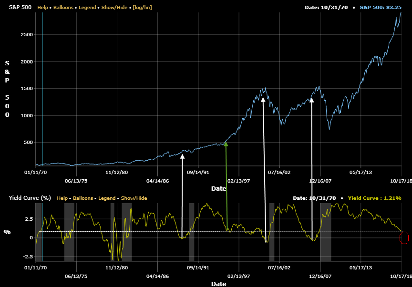The height and width of the screenshot is (287, 412).
Task: Click the 10/17/18 date label under Yield Curve chart
Action: tap(402, 276)
